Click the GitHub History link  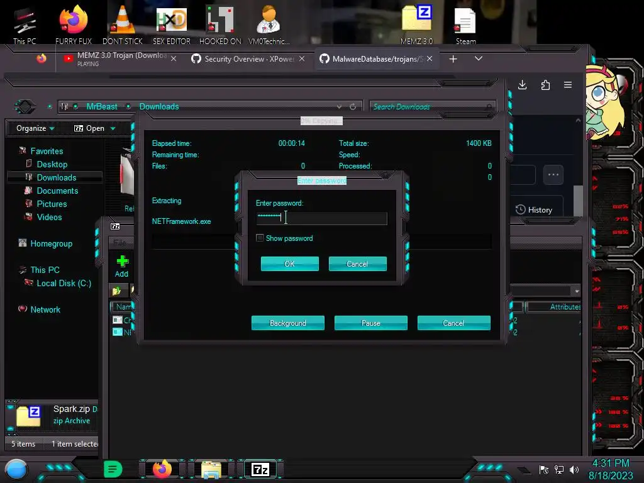[535, 210]
